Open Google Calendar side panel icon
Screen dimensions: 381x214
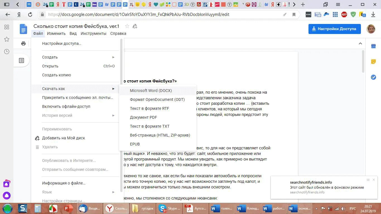pyautogui.click(x=373, y=46)
